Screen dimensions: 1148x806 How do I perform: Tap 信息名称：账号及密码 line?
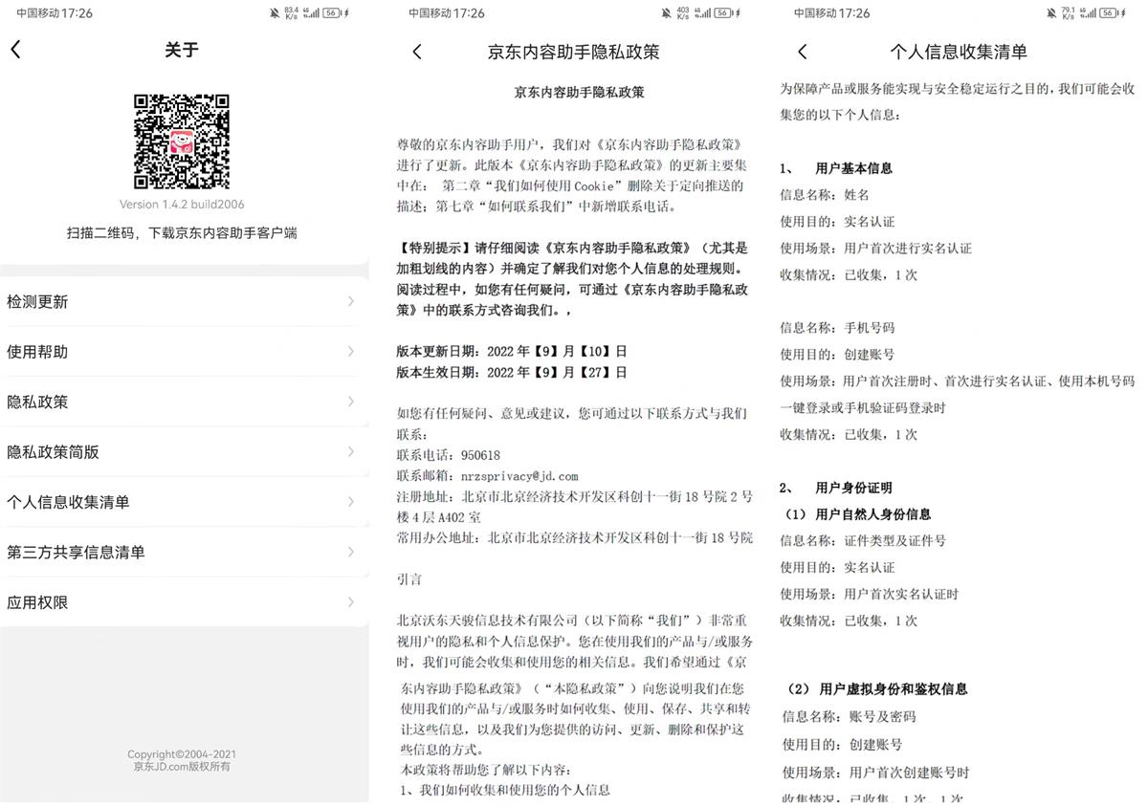850,717
